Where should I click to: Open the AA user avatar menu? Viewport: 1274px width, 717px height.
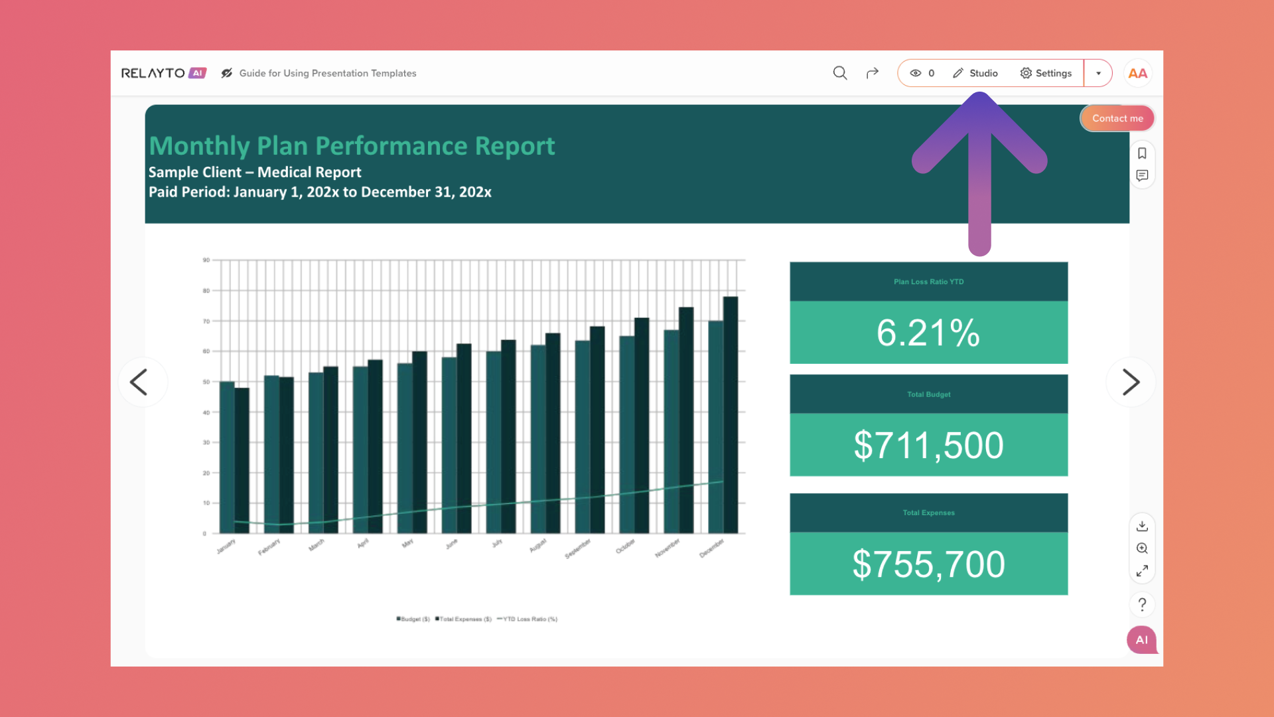click(1137, 73)
